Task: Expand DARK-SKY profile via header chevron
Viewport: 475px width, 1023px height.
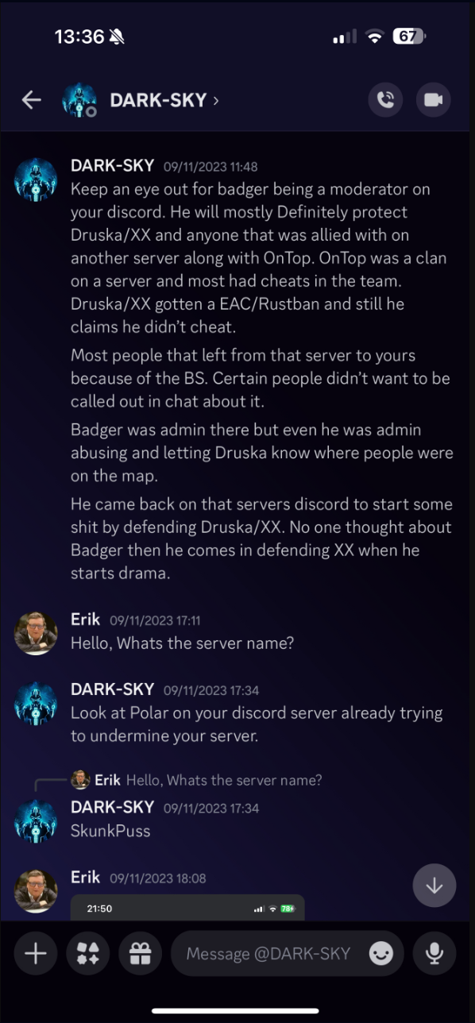Action: (x=216, y=100)
